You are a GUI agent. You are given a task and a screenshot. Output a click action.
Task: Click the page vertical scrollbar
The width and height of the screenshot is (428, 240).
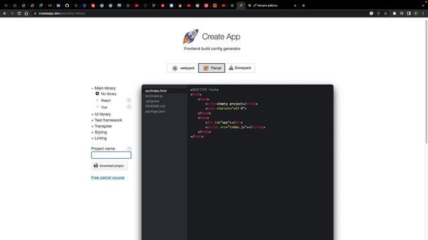[427, 81]
